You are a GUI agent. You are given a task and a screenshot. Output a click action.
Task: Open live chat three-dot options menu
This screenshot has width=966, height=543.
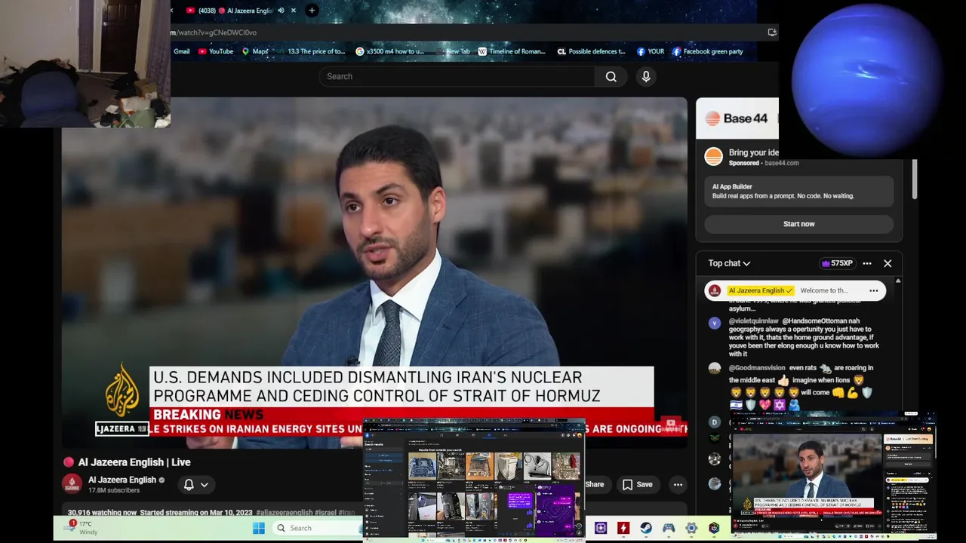tap(867, 263)
